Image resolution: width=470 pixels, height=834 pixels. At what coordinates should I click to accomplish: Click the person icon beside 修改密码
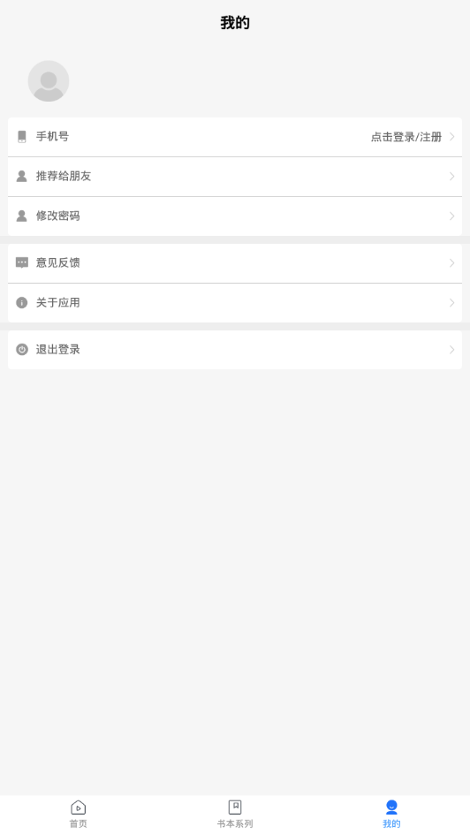pyautogui.click(x=22, y=216)
